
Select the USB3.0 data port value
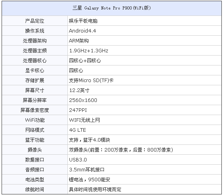(x=78, y=160)
